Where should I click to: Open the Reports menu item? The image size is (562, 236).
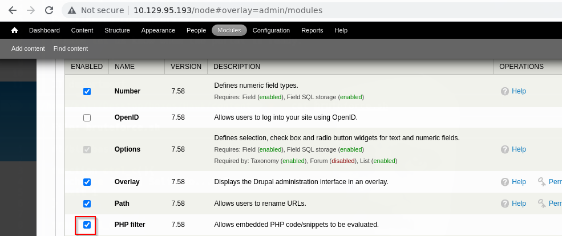(x=312, y=30)
